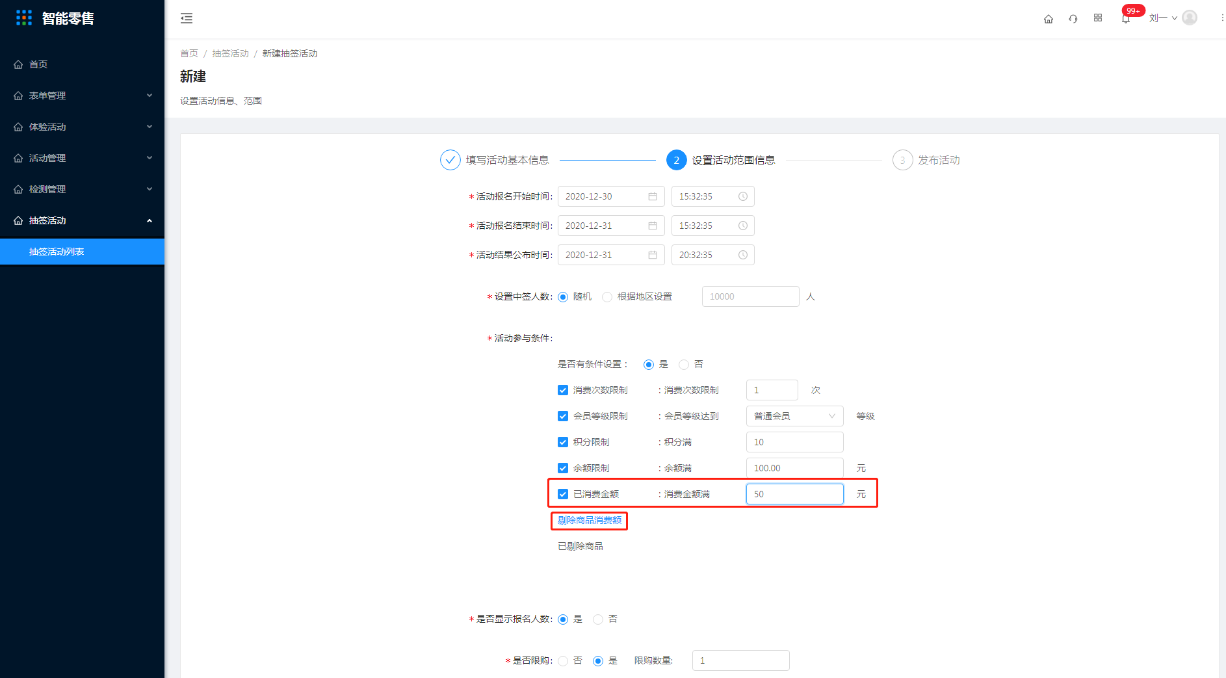Toggle 余额限制 checkbox
Screen dimensions: 1226x678
[563, 468]
